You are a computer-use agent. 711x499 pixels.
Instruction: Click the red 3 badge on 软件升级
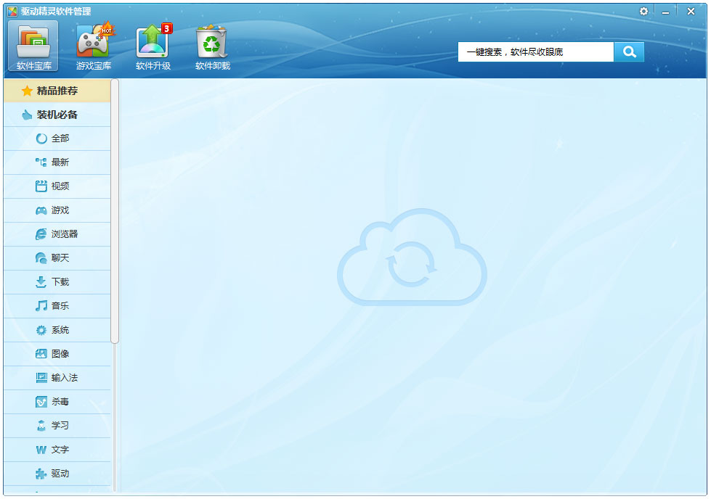point(167,28)
